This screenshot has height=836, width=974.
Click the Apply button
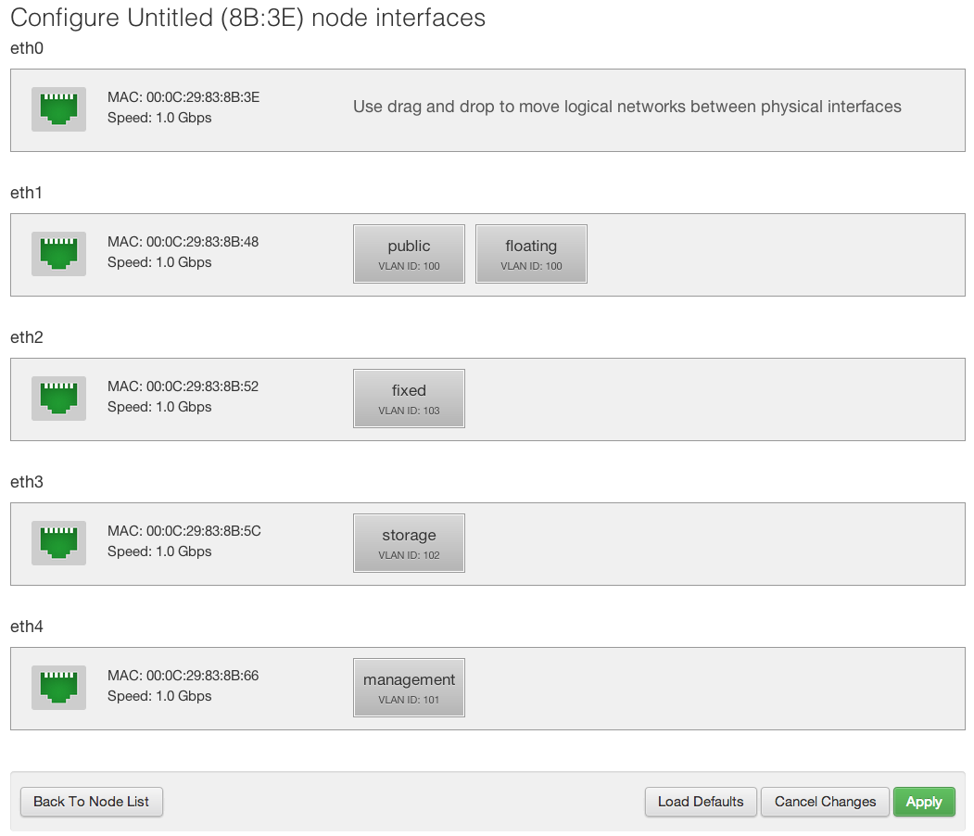tap(924, 802)
